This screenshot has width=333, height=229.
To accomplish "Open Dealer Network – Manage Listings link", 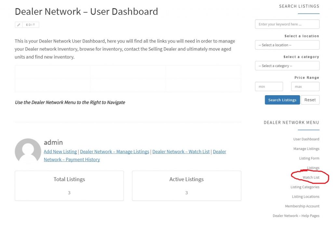I will [114, 152].
